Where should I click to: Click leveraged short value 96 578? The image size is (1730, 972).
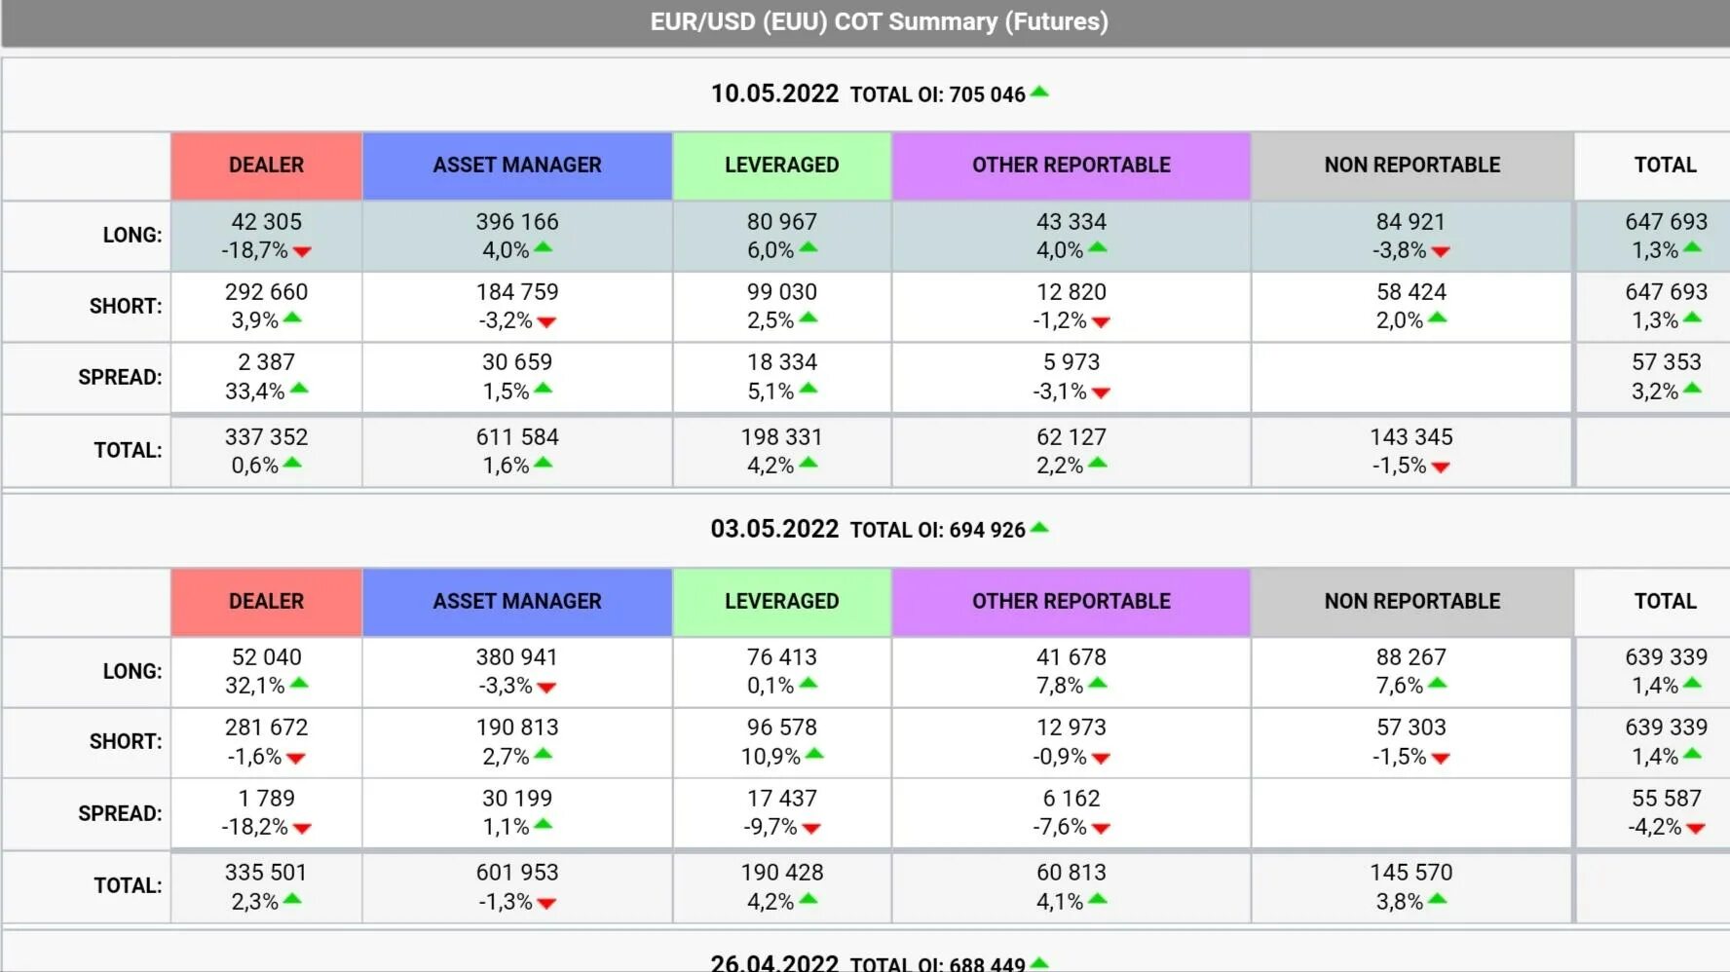(x=782, y=728)
